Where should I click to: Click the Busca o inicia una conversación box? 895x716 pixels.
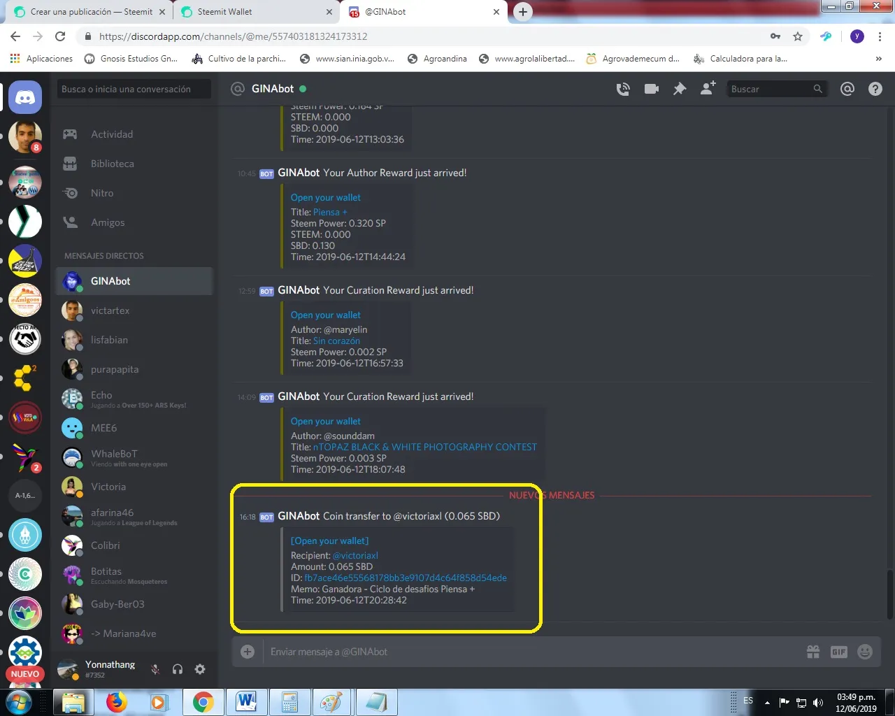[134, 89]
